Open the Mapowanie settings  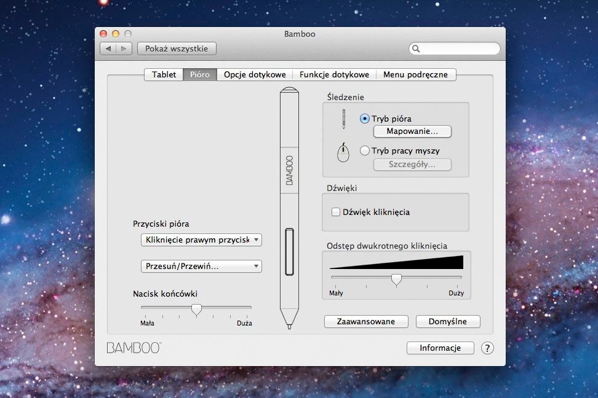coord(412,131)
